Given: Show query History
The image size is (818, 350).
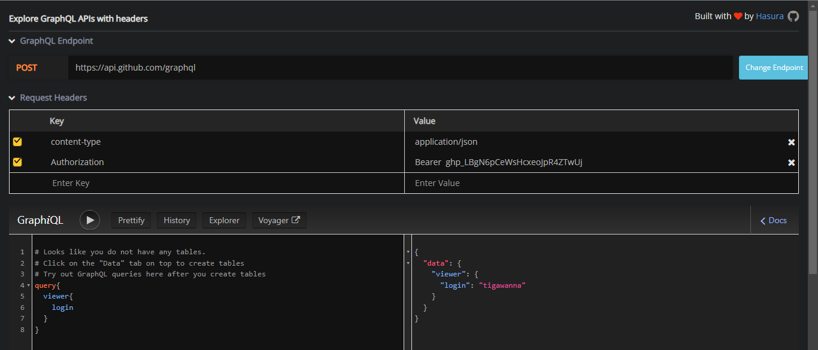Looking at the screenshot, I should 177,220.
